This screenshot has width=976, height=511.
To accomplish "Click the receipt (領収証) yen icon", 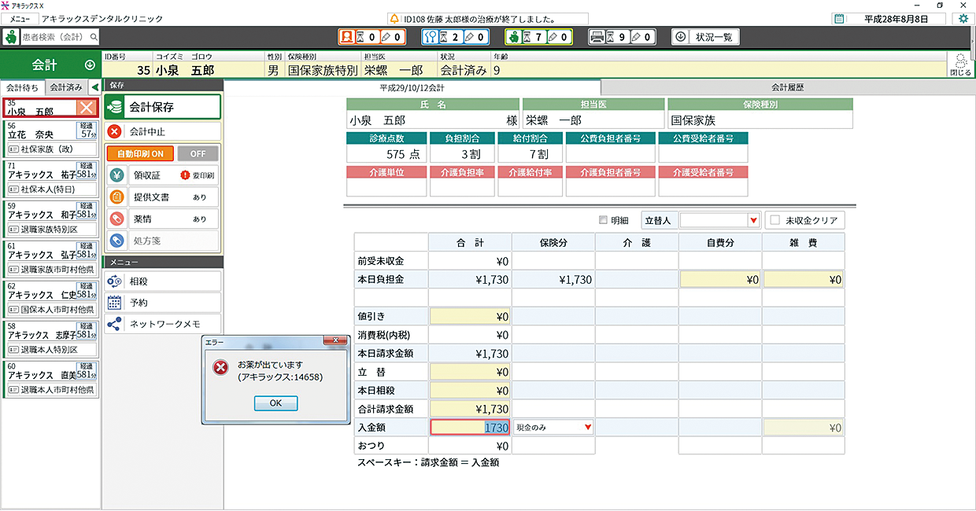I will click(116, 176).
